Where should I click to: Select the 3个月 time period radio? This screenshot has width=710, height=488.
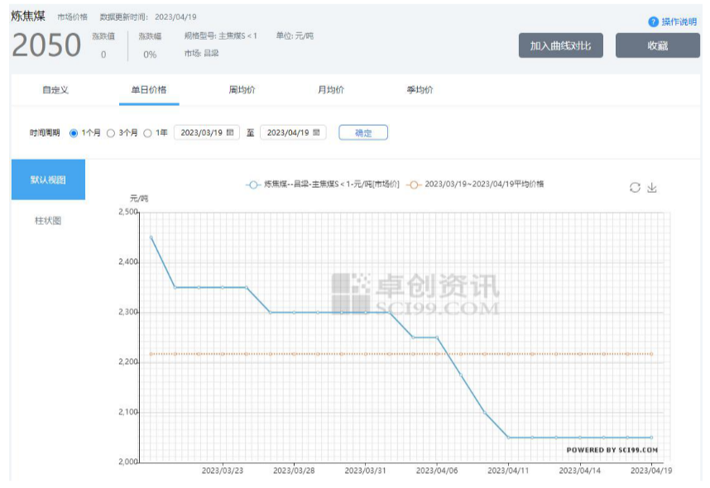point(111,132)
